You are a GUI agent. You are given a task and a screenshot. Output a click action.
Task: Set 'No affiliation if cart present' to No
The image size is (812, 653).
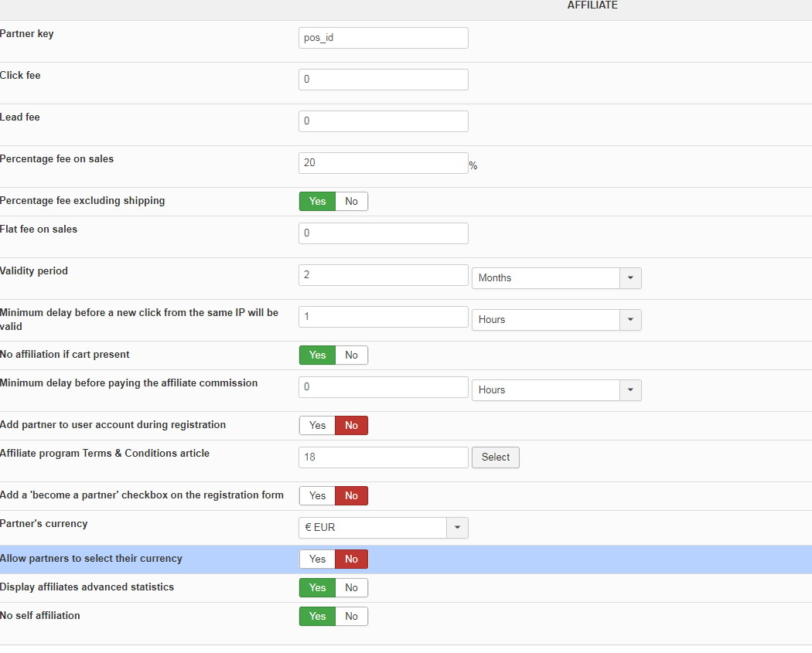pyautogui.click(x=352, y=355)
